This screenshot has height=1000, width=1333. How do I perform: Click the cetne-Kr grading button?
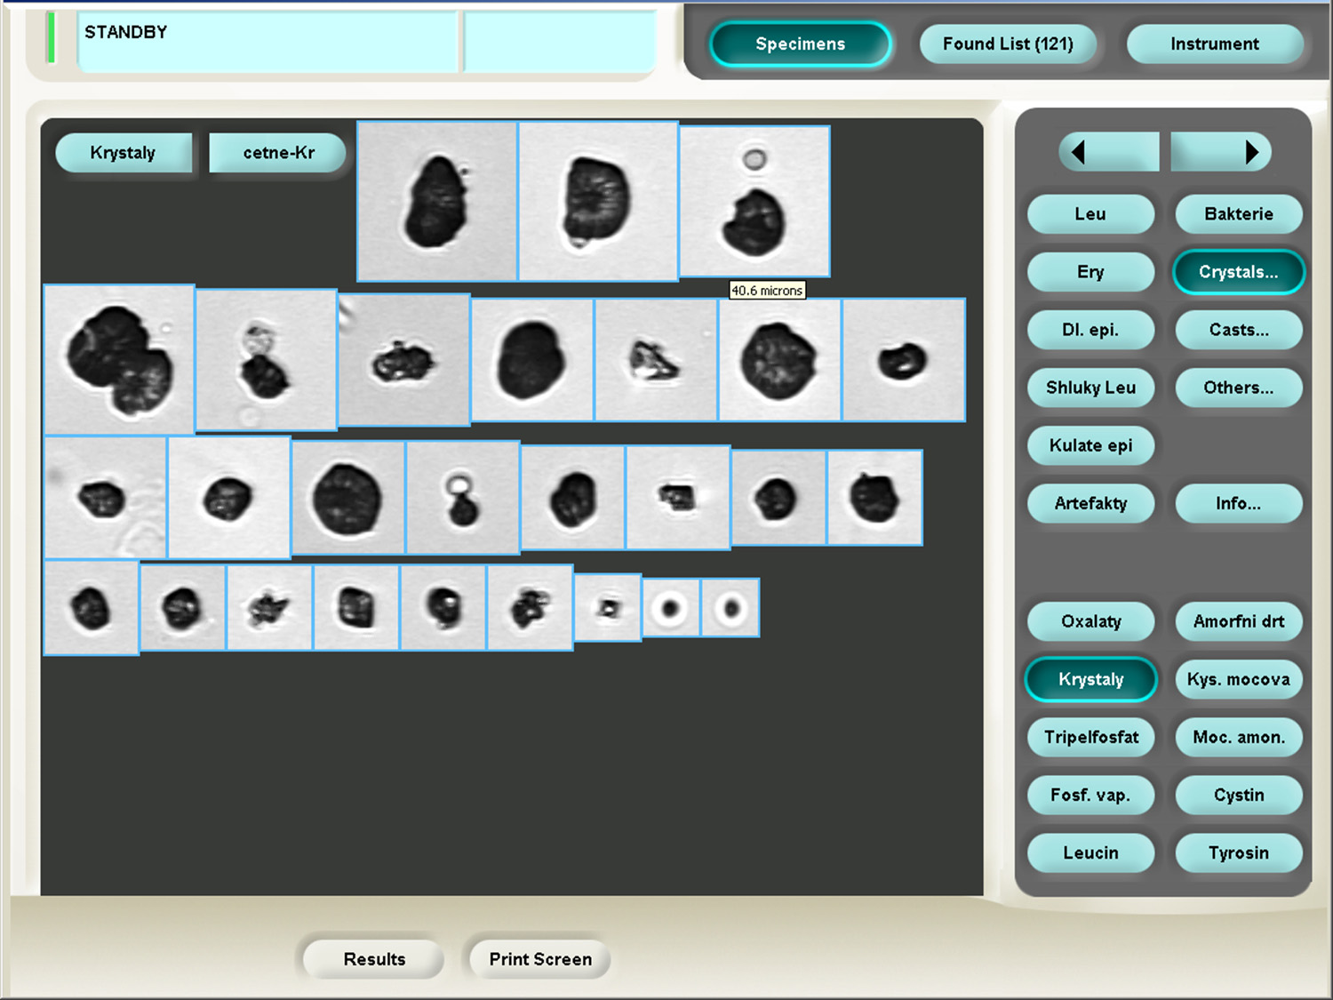click(x=277, y=153)
